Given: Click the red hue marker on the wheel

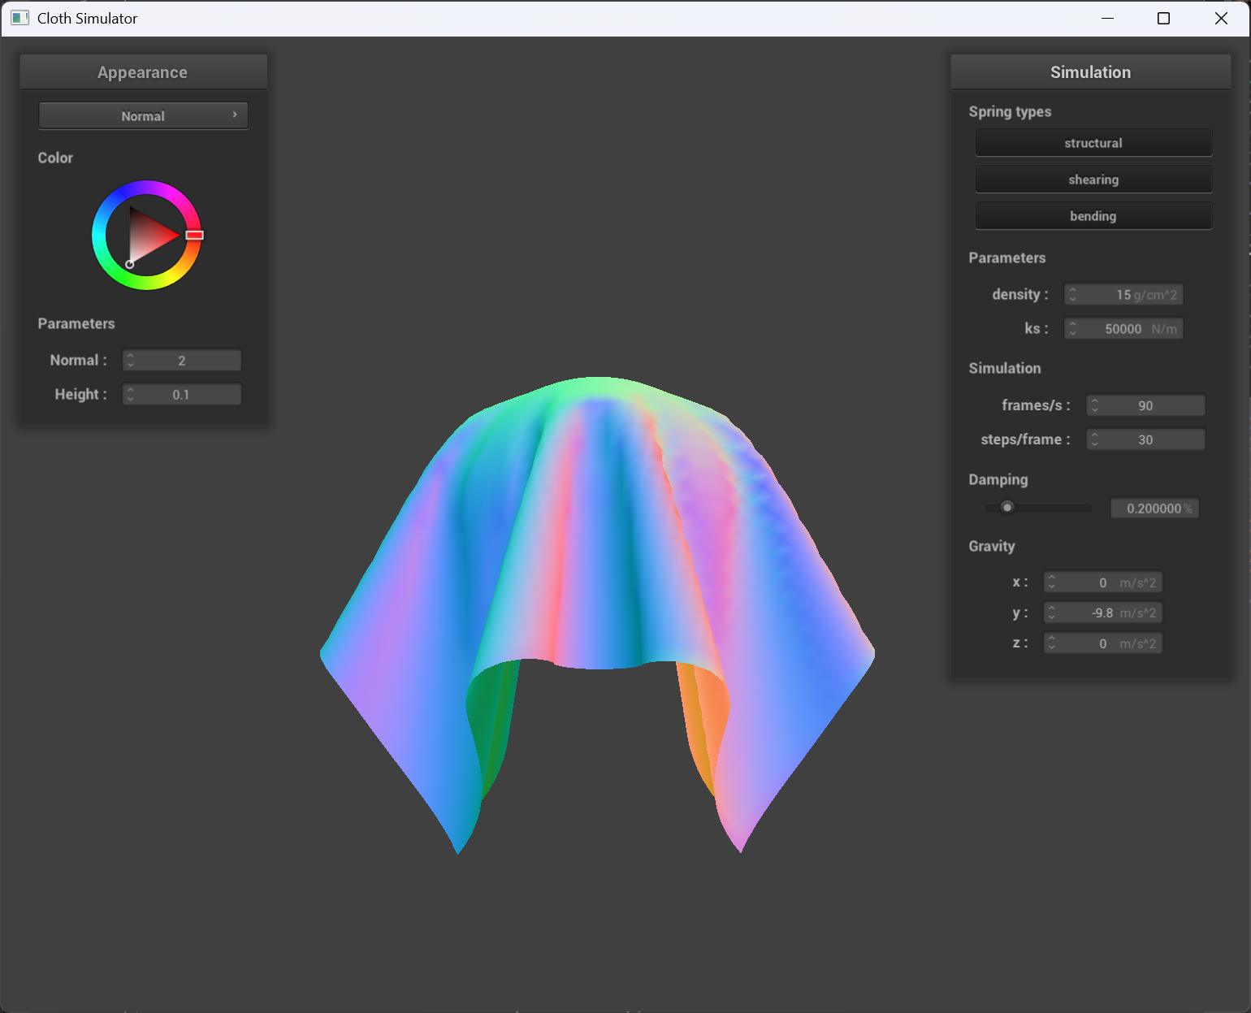Looking at the screenshot, I should (194, 235).
